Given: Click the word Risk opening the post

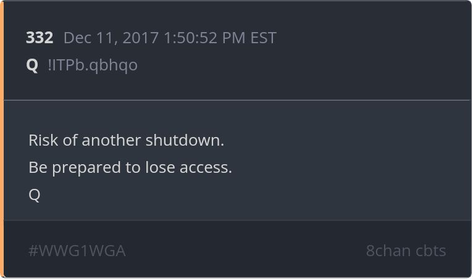Looking at the screenshot, I should click(43, 140).
